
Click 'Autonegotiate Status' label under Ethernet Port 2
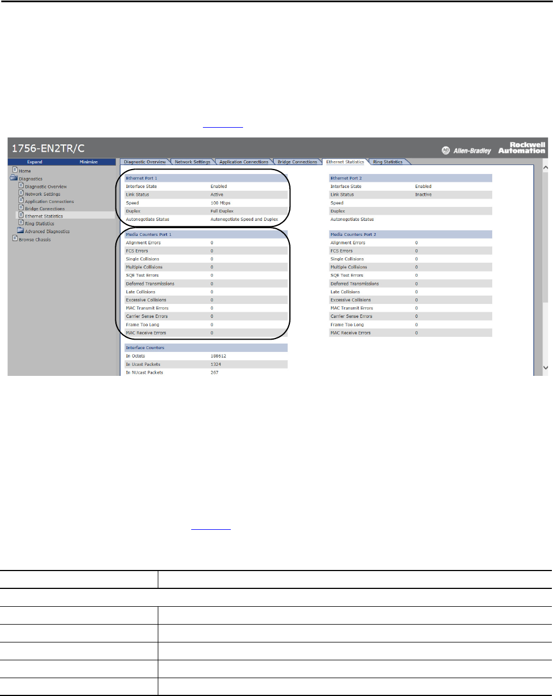point(352,219)
